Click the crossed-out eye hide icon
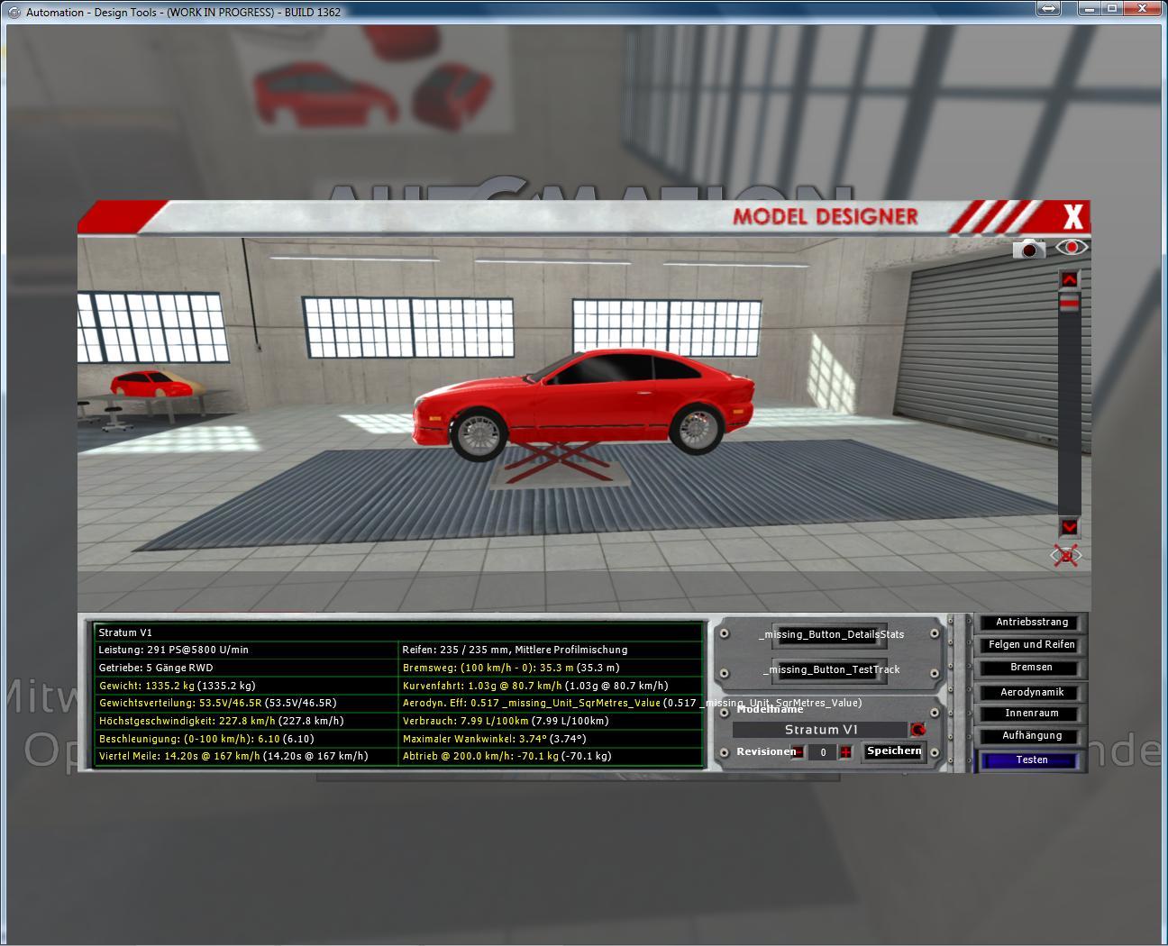 click(1067, 556)
